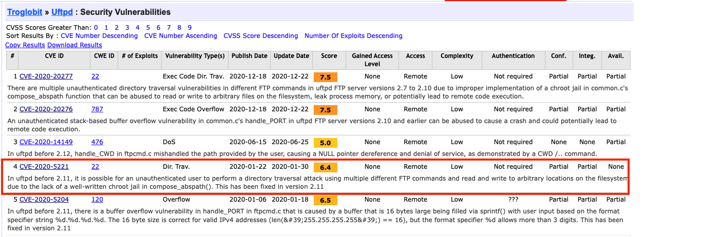This screenshot has width=702, height=237.
Task: Sort by CVSS Score Descending
Action: tap(260, 36)
